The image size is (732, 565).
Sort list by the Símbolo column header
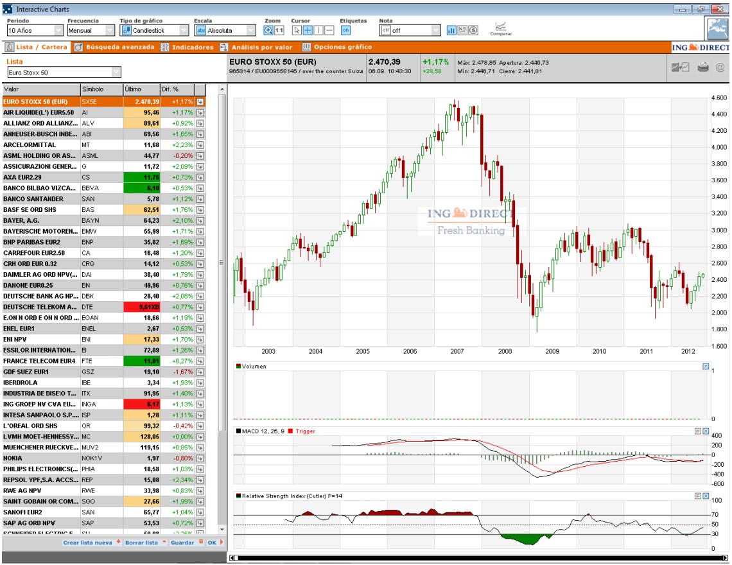click(x=101, y=89)
